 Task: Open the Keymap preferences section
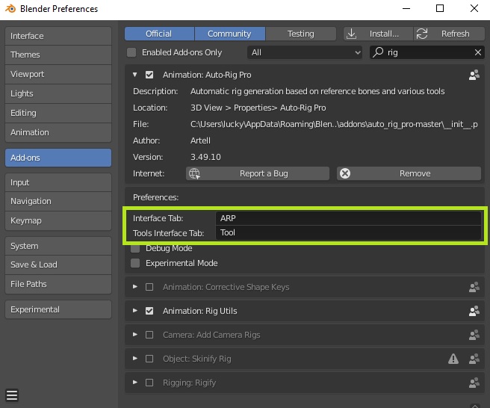(x=58, y=220)
